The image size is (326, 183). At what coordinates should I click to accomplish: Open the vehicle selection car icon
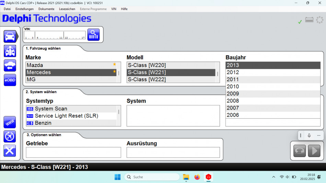[x=10, y=36]
